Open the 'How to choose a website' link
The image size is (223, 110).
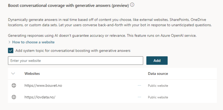click(33, 42)
